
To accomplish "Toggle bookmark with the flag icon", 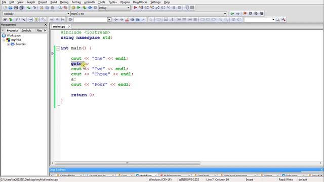I will 245,14.
